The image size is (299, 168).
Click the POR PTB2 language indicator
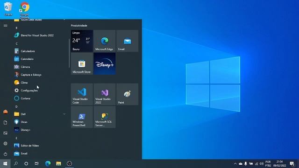(x=268, y=164)
